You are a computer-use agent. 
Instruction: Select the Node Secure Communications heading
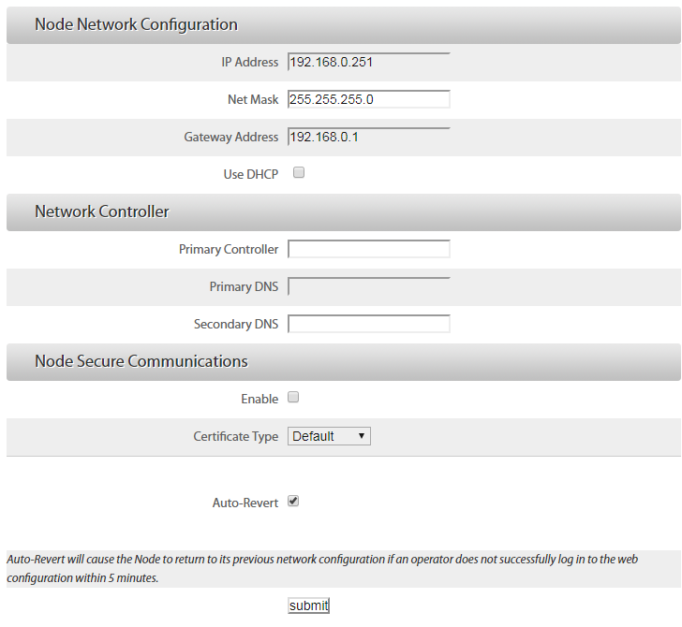pos(141,361)
